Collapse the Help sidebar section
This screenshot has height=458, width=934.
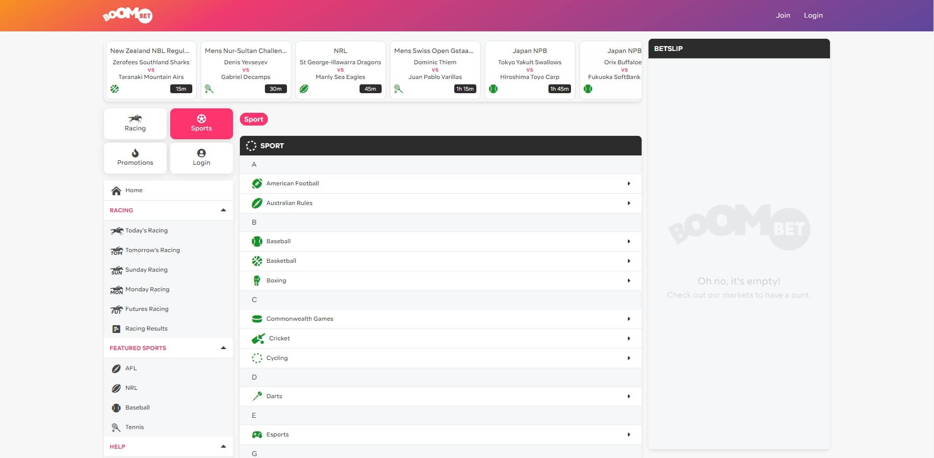pos(223,447)
